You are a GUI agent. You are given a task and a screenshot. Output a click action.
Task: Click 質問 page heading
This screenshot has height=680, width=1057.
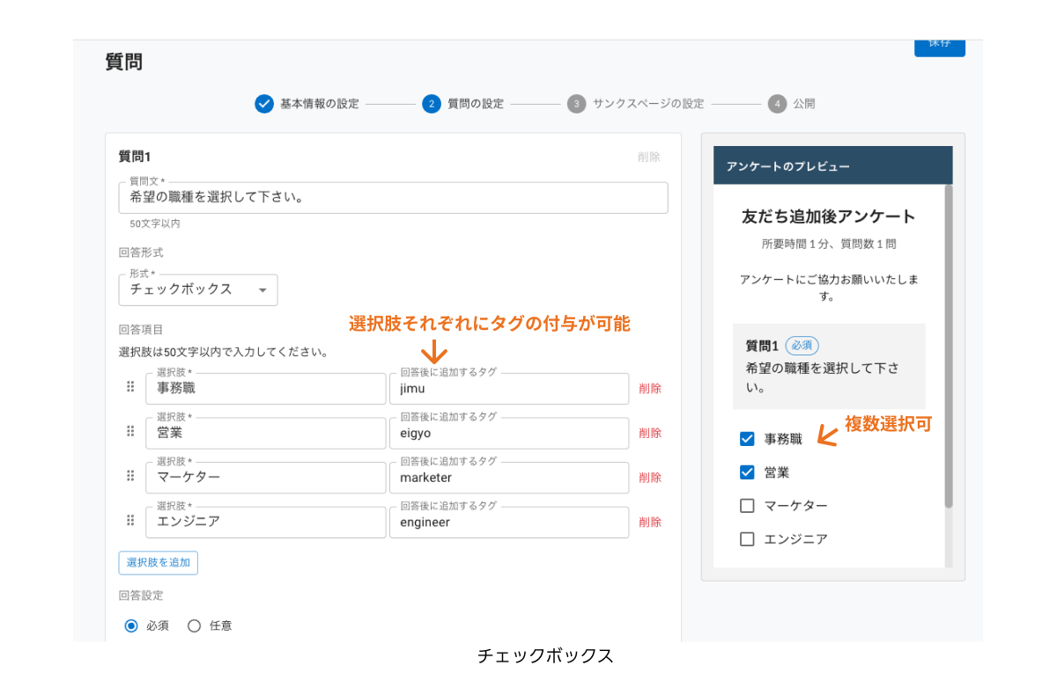point(123,62)
